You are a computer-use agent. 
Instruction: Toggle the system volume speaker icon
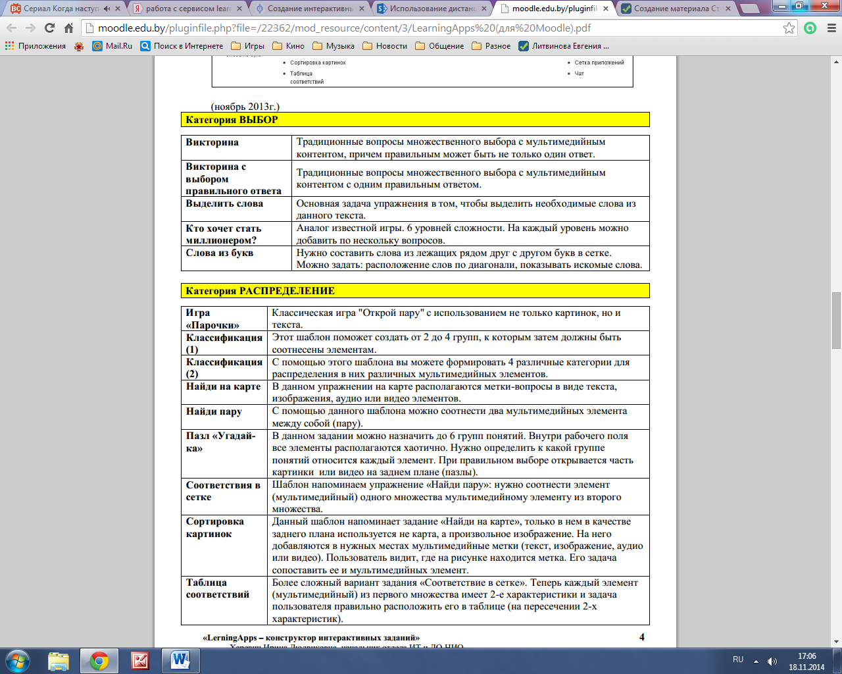tap(772, 661)
